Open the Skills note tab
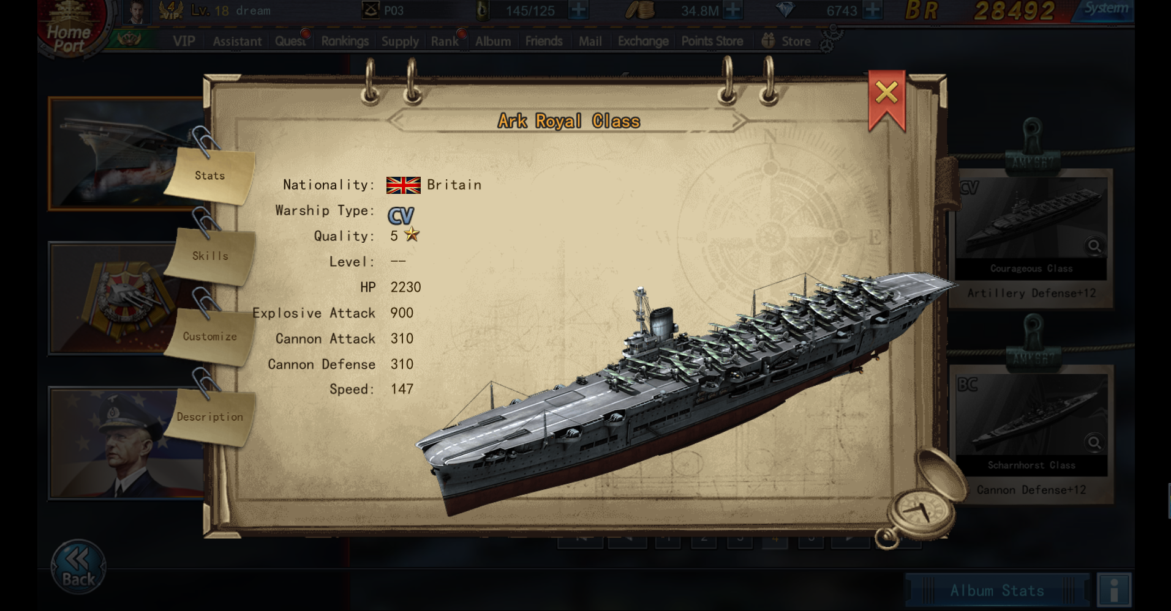This screenshot has width=1171, height=611. tap(210, 256)
